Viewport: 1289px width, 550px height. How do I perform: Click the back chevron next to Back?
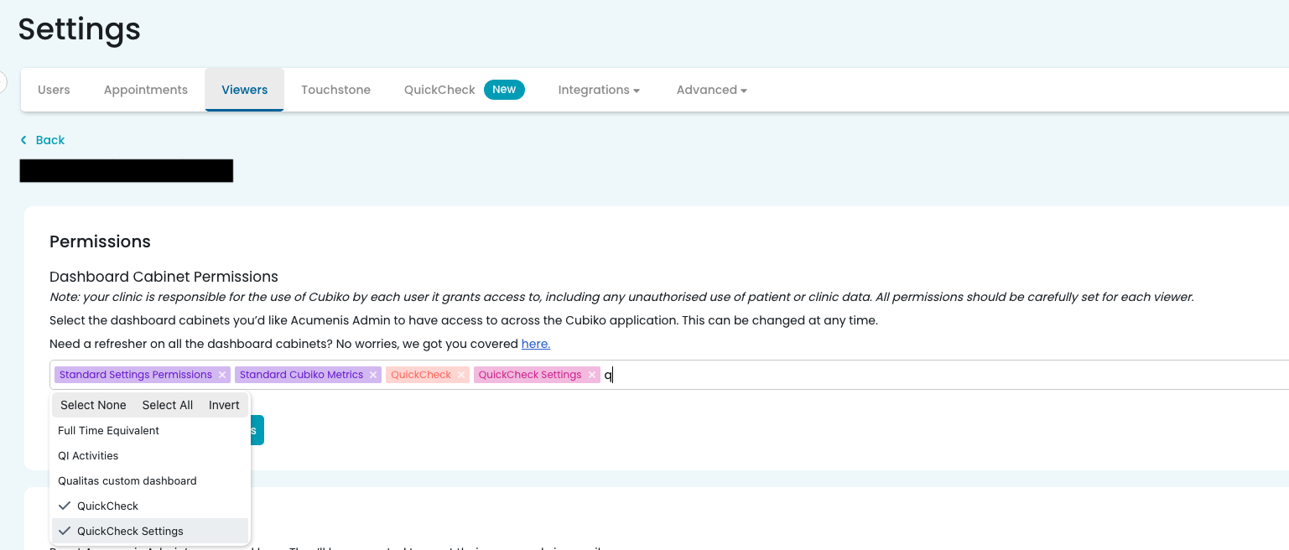pyautogui.click(x=25, y=140)
